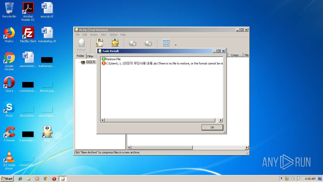Select the error row for the .alz file
Viewport: 323px width, 182px height.
(x=162, y=63)
